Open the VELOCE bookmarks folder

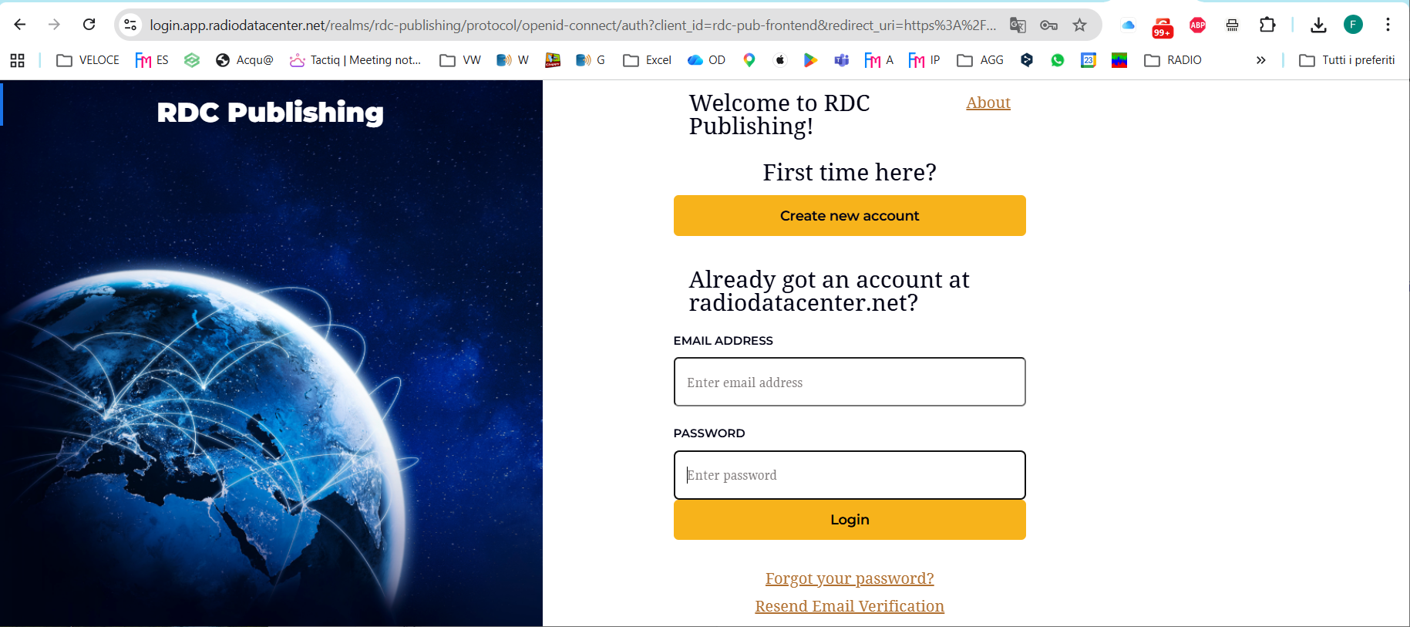click(x=88, y=60)
